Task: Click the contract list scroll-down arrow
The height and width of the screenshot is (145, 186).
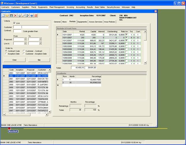Action: (50, 112)
